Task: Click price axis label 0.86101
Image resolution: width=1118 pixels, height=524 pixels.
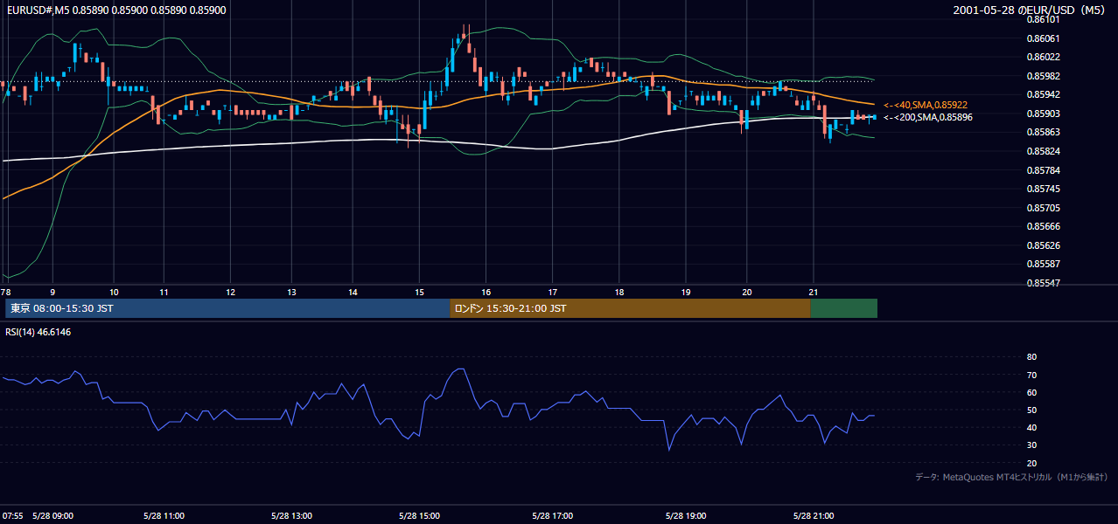Action: point(1043,19)
